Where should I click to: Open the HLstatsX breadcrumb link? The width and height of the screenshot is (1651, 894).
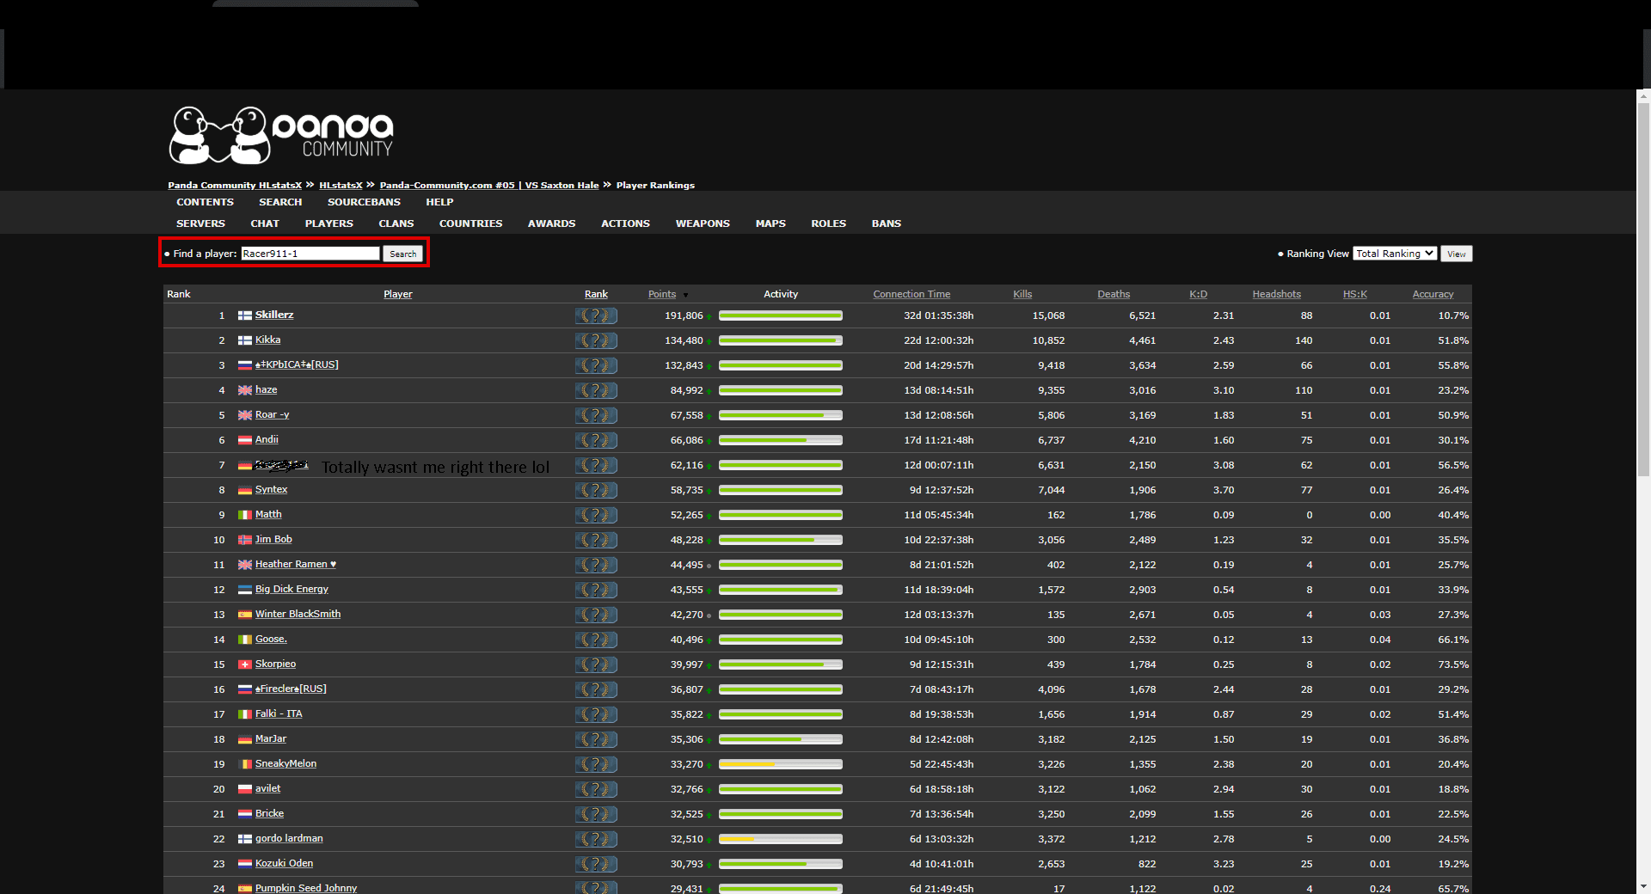coord(341,185)
